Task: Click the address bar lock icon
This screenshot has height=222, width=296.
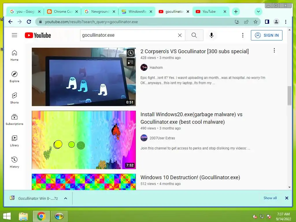Action: click(40, 22)
